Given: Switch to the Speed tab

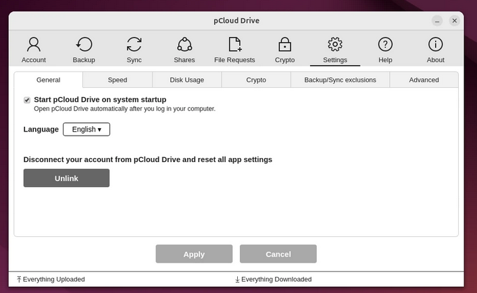Looking at the screenshot, I should [118, 80].
